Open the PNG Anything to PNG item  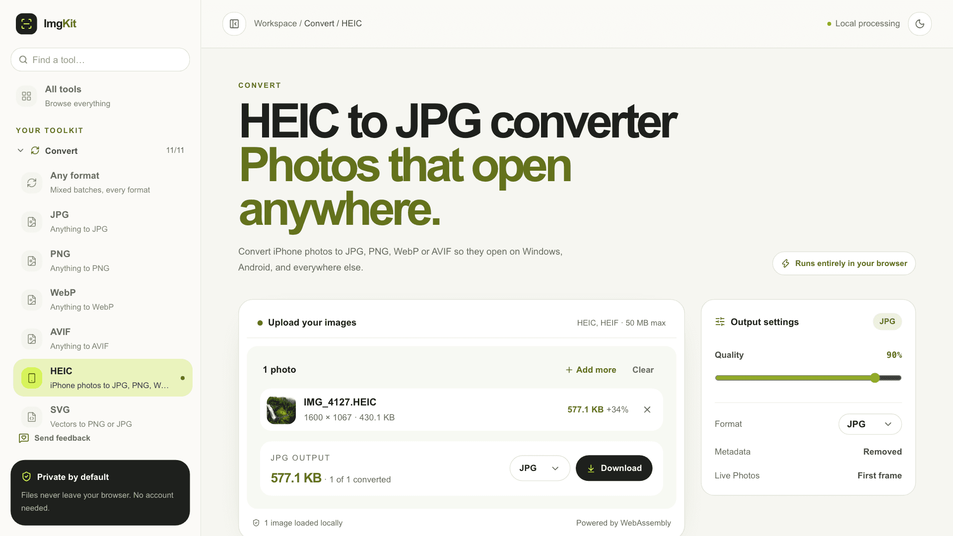coord(103,261)
